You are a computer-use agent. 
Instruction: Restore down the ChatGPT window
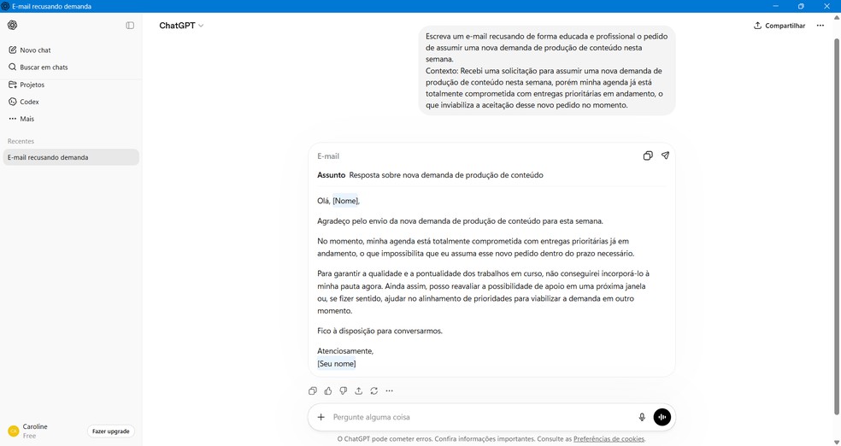point(801,6)
